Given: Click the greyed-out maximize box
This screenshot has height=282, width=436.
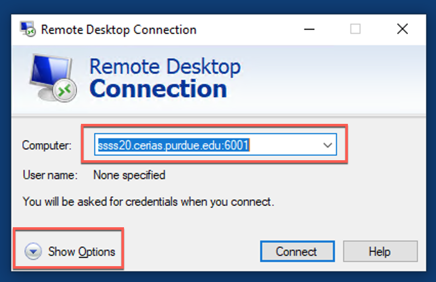Looking at the screenshot, I should pos(356,29).
